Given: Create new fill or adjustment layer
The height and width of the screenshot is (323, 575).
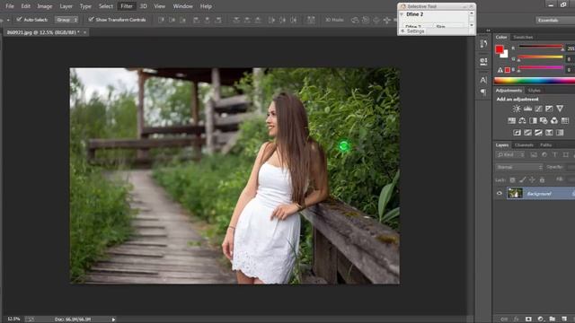Looking at the screenshot, I should click(540, 319).
